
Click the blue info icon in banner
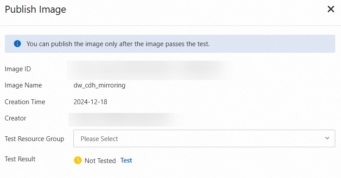[x=18, y=44]
